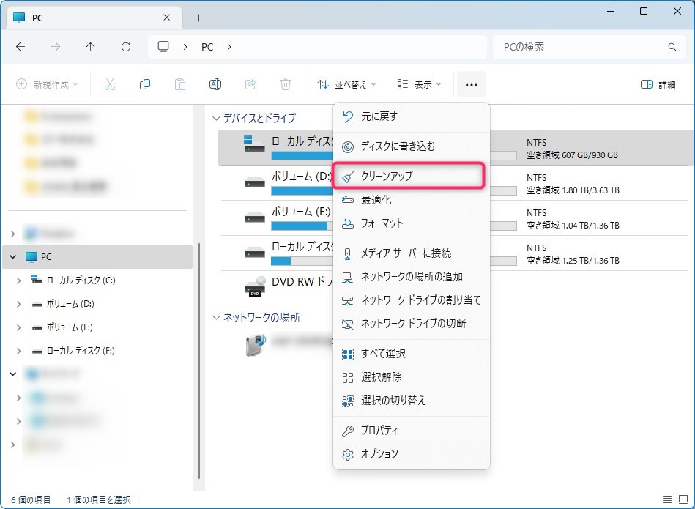This screenshot has width=695, height=509.
Task: Click the three-dot See more toolbar button
Action: point(471,85)
